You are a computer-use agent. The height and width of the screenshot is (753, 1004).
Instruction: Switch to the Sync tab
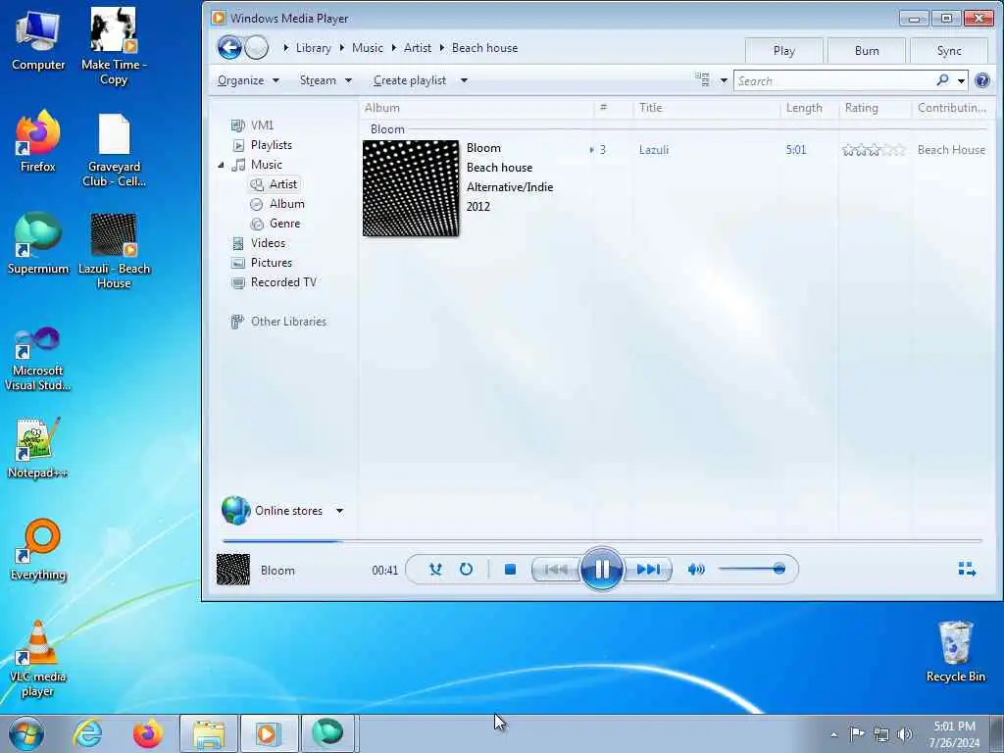(949, 51)
